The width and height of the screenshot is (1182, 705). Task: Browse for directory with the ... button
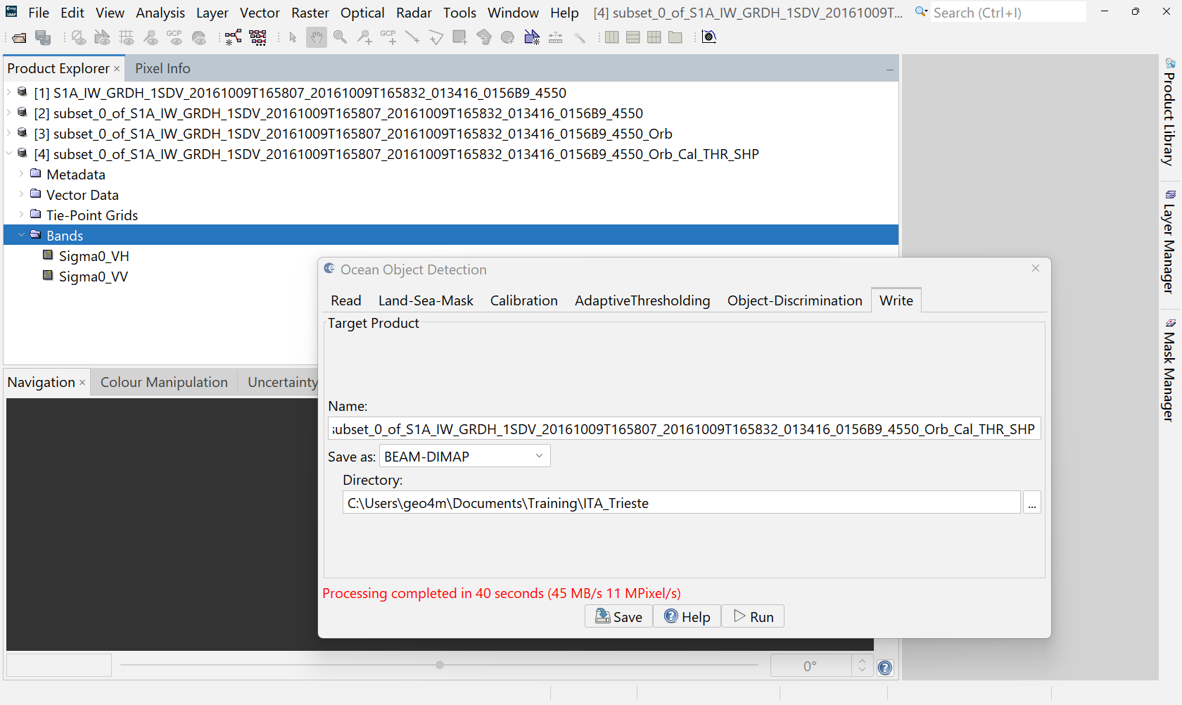[1031, 503]
